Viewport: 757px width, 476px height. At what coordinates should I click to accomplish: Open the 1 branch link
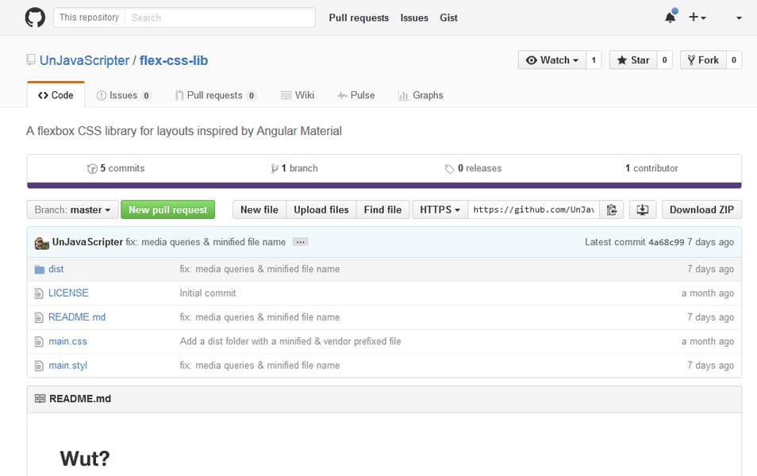(x=294, y=168)
